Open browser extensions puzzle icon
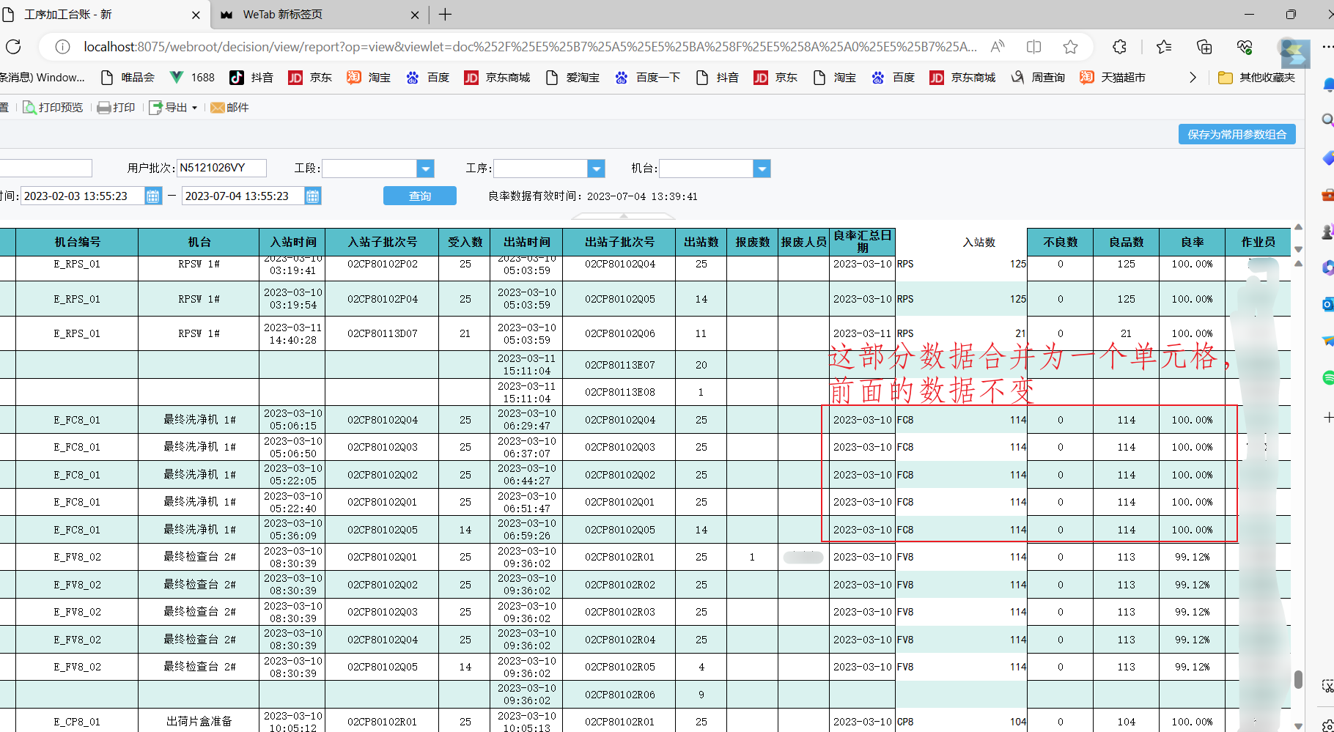Viewport: 1334px width, 732px height. point(1119,47)
